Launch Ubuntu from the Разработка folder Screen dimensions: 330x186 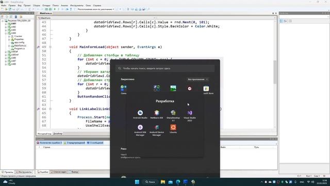173,129
